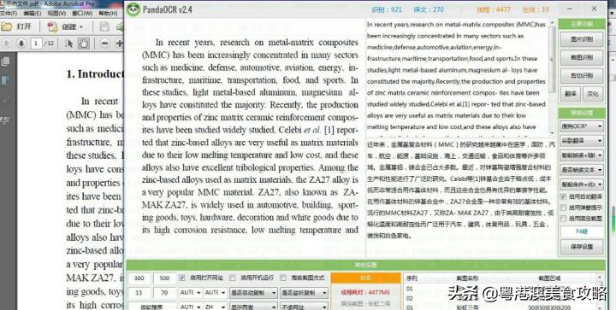
Task: Click the 译文：270 counter
Action: click(x=429, y=9)
